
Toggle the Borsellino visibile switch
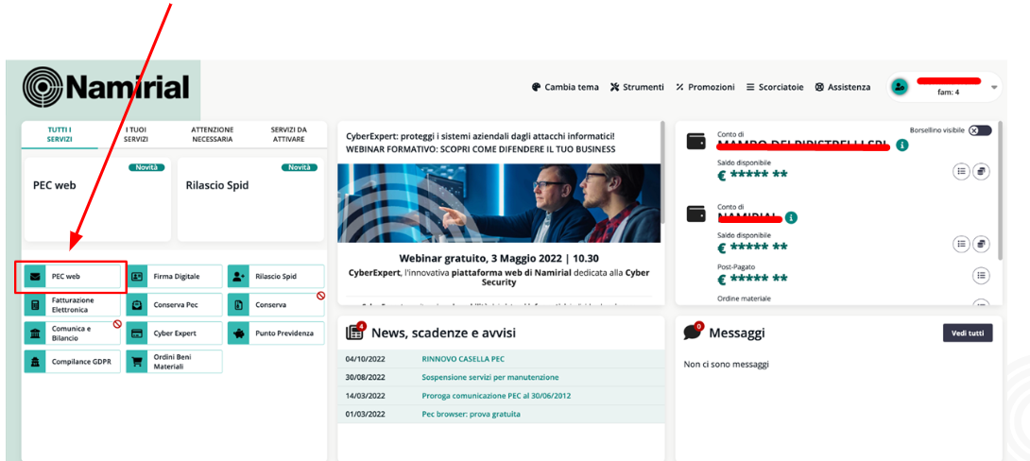pos(979,130)
